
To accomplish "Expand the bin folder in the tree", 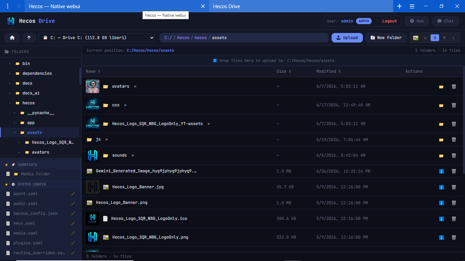I will click(10, 64).
